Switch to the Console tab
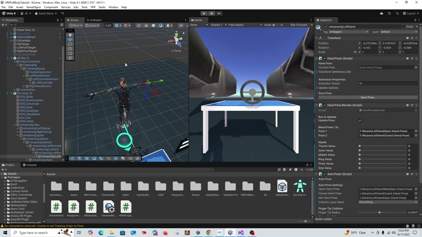 tap(29, 165)
